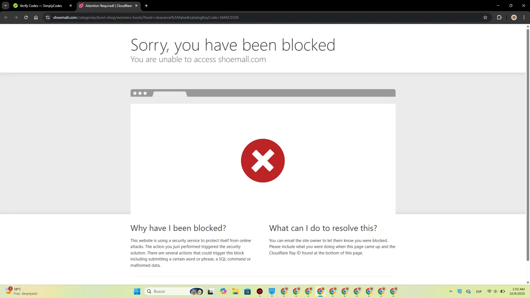
Task: Click 'Why have I been blocked?' heading
Action: click(x=178, y=228)
